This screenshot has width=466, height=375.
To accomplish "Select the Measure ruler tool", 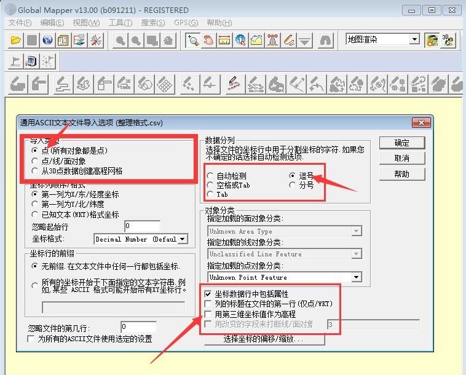I will click(224, 40).
